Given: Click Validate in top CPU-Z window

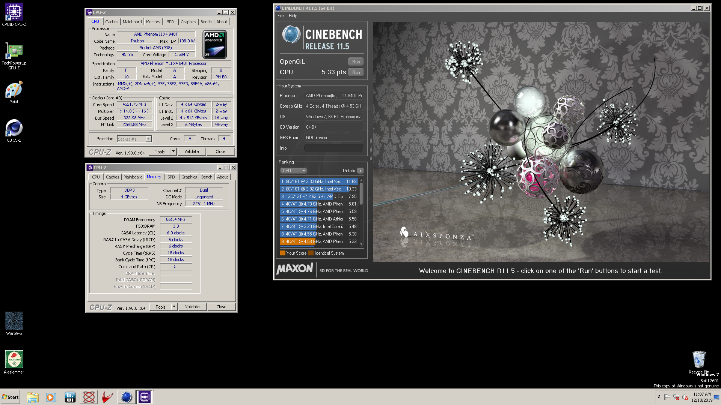Looking at the screenshot, I should click(192, 151).
